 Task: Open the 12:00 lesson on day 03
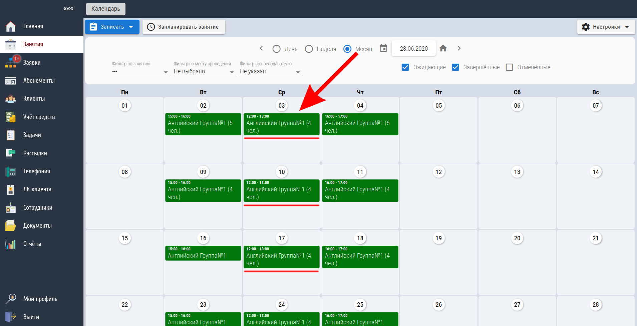[282, 124]
